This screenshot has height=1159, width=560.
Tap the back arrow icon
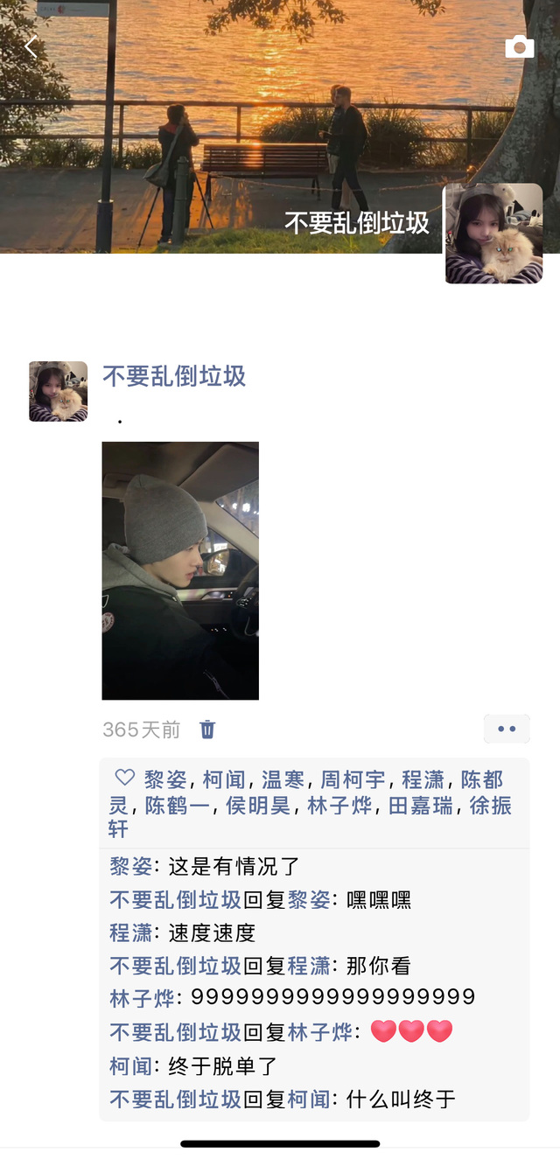[x=31, y=47]
